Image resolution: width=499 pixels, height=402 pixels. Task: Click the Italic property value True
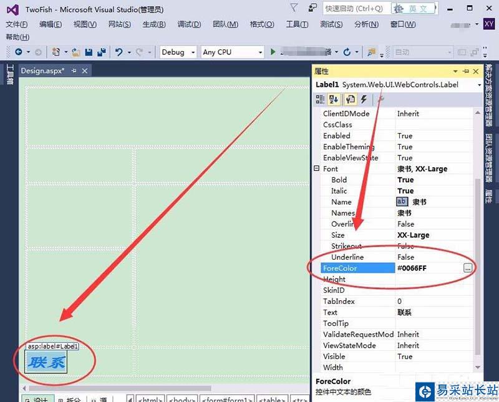click(405, 191)
